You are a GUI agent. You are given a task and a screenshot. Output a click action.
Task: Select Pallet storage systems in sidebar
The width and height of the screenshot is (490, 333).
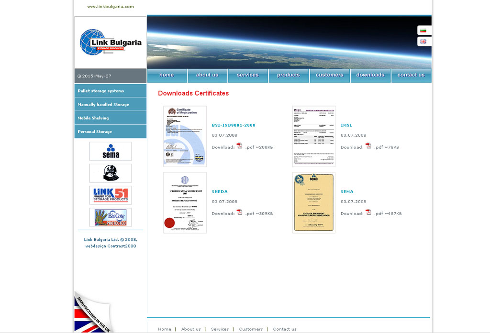[101, 91]
